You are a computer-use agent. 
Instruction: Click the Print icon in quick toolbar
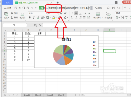[x=24, y=8]
